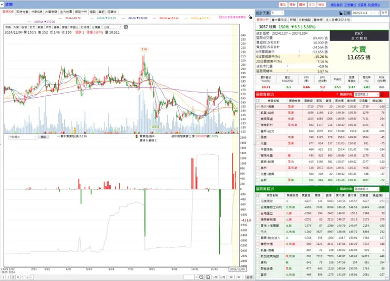Switch to 分點K線 tab
This screenshot has height=281, width=390.
coord(36,12)
